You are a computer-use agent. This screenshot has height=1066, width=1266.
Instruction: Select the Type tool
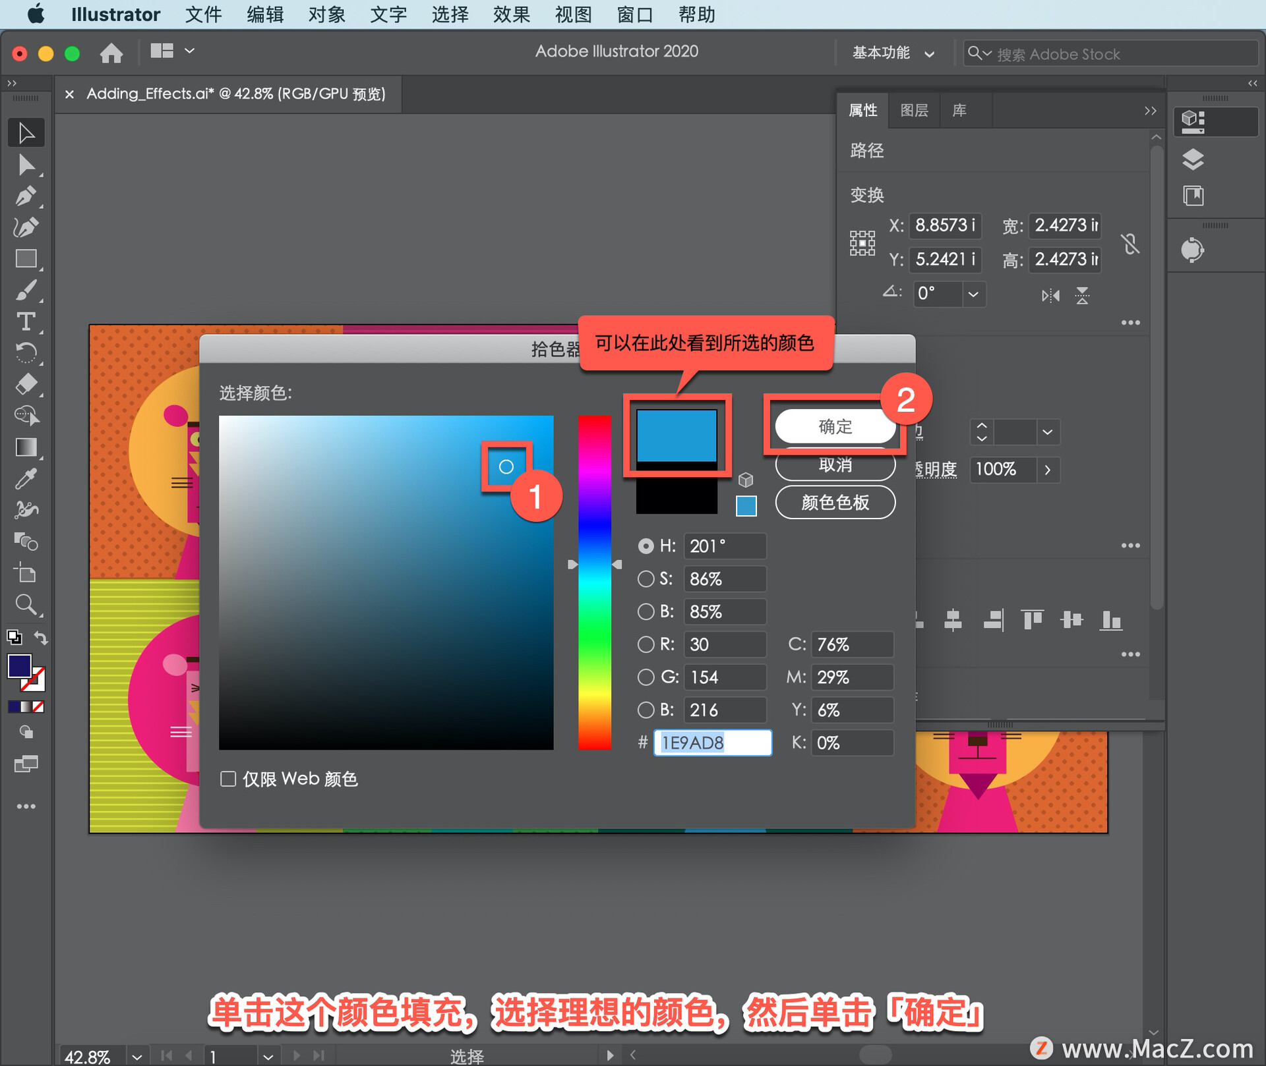click(26, 322)
